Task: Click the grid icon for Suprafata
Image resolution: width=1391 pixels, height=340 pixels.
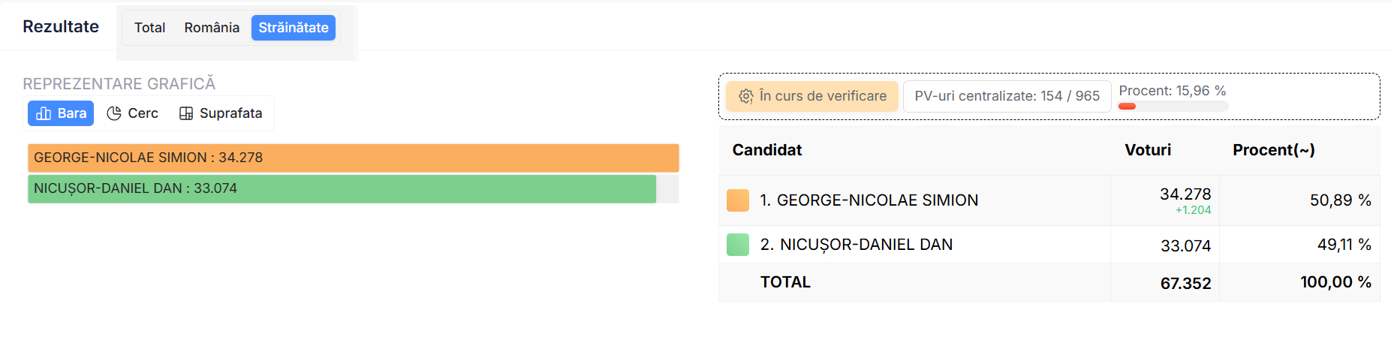Action: [186, 113]
